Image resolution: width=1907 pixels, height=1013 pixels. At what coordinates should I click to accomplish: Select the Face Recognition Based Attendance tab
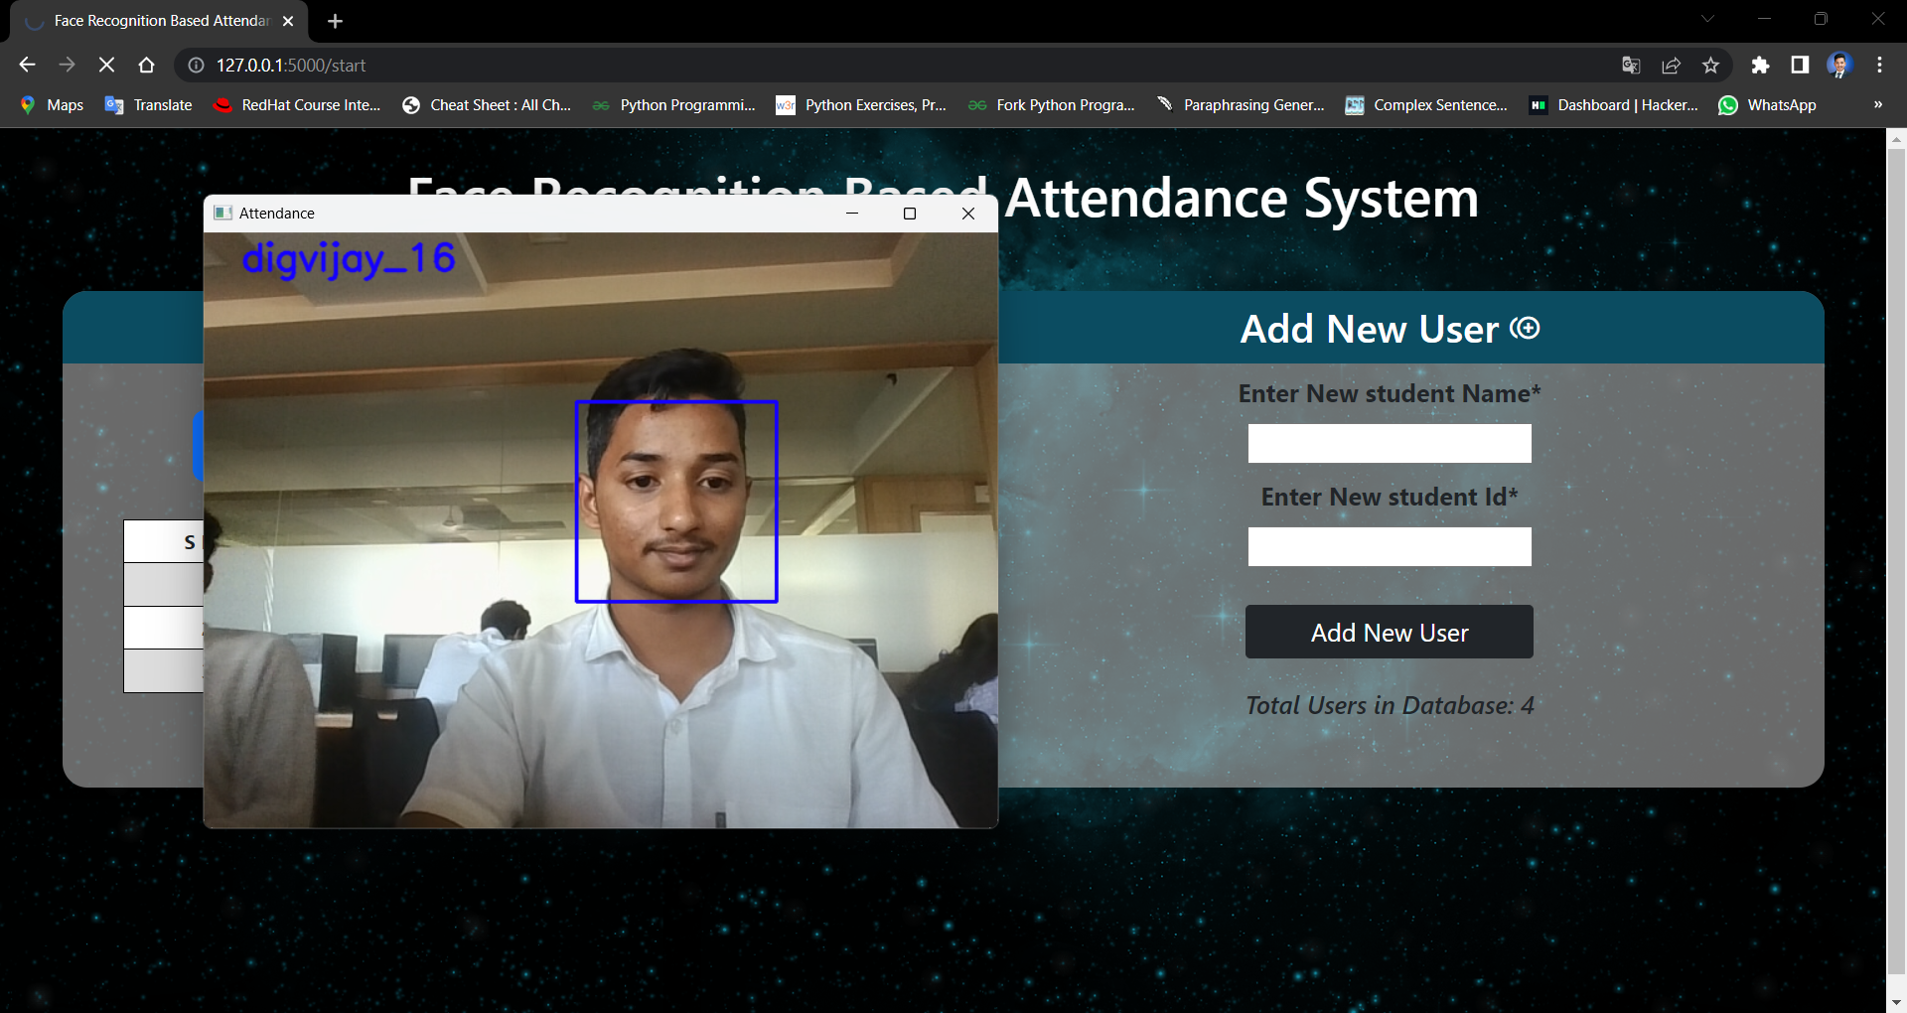pos(159,21)
